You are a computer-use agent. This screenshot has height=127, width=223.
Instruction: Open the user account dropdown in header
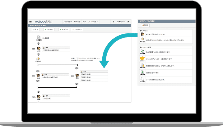(x=121, y=22)
